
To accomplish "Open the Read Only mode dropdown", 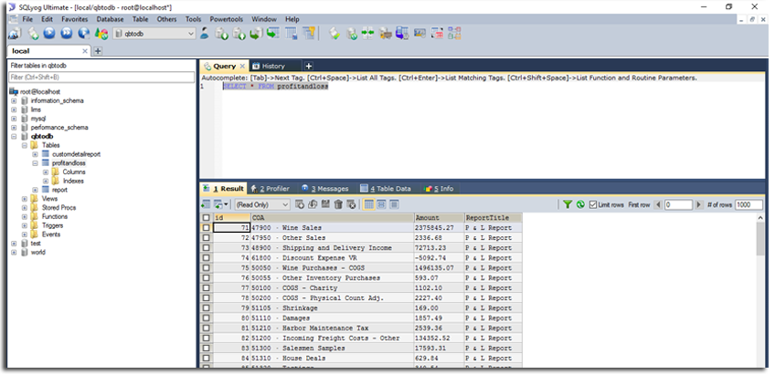I will [x=285, y=205].
